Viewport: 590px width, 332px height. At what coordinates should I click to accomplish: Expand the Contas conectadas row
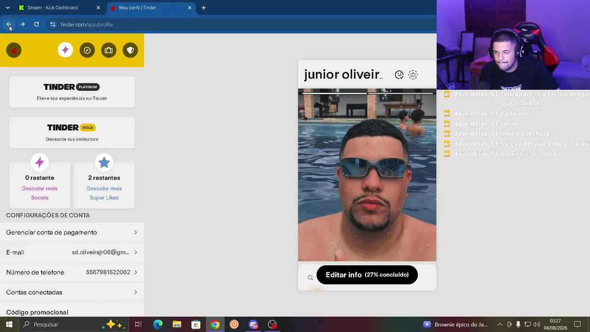[x=72, y=292]
